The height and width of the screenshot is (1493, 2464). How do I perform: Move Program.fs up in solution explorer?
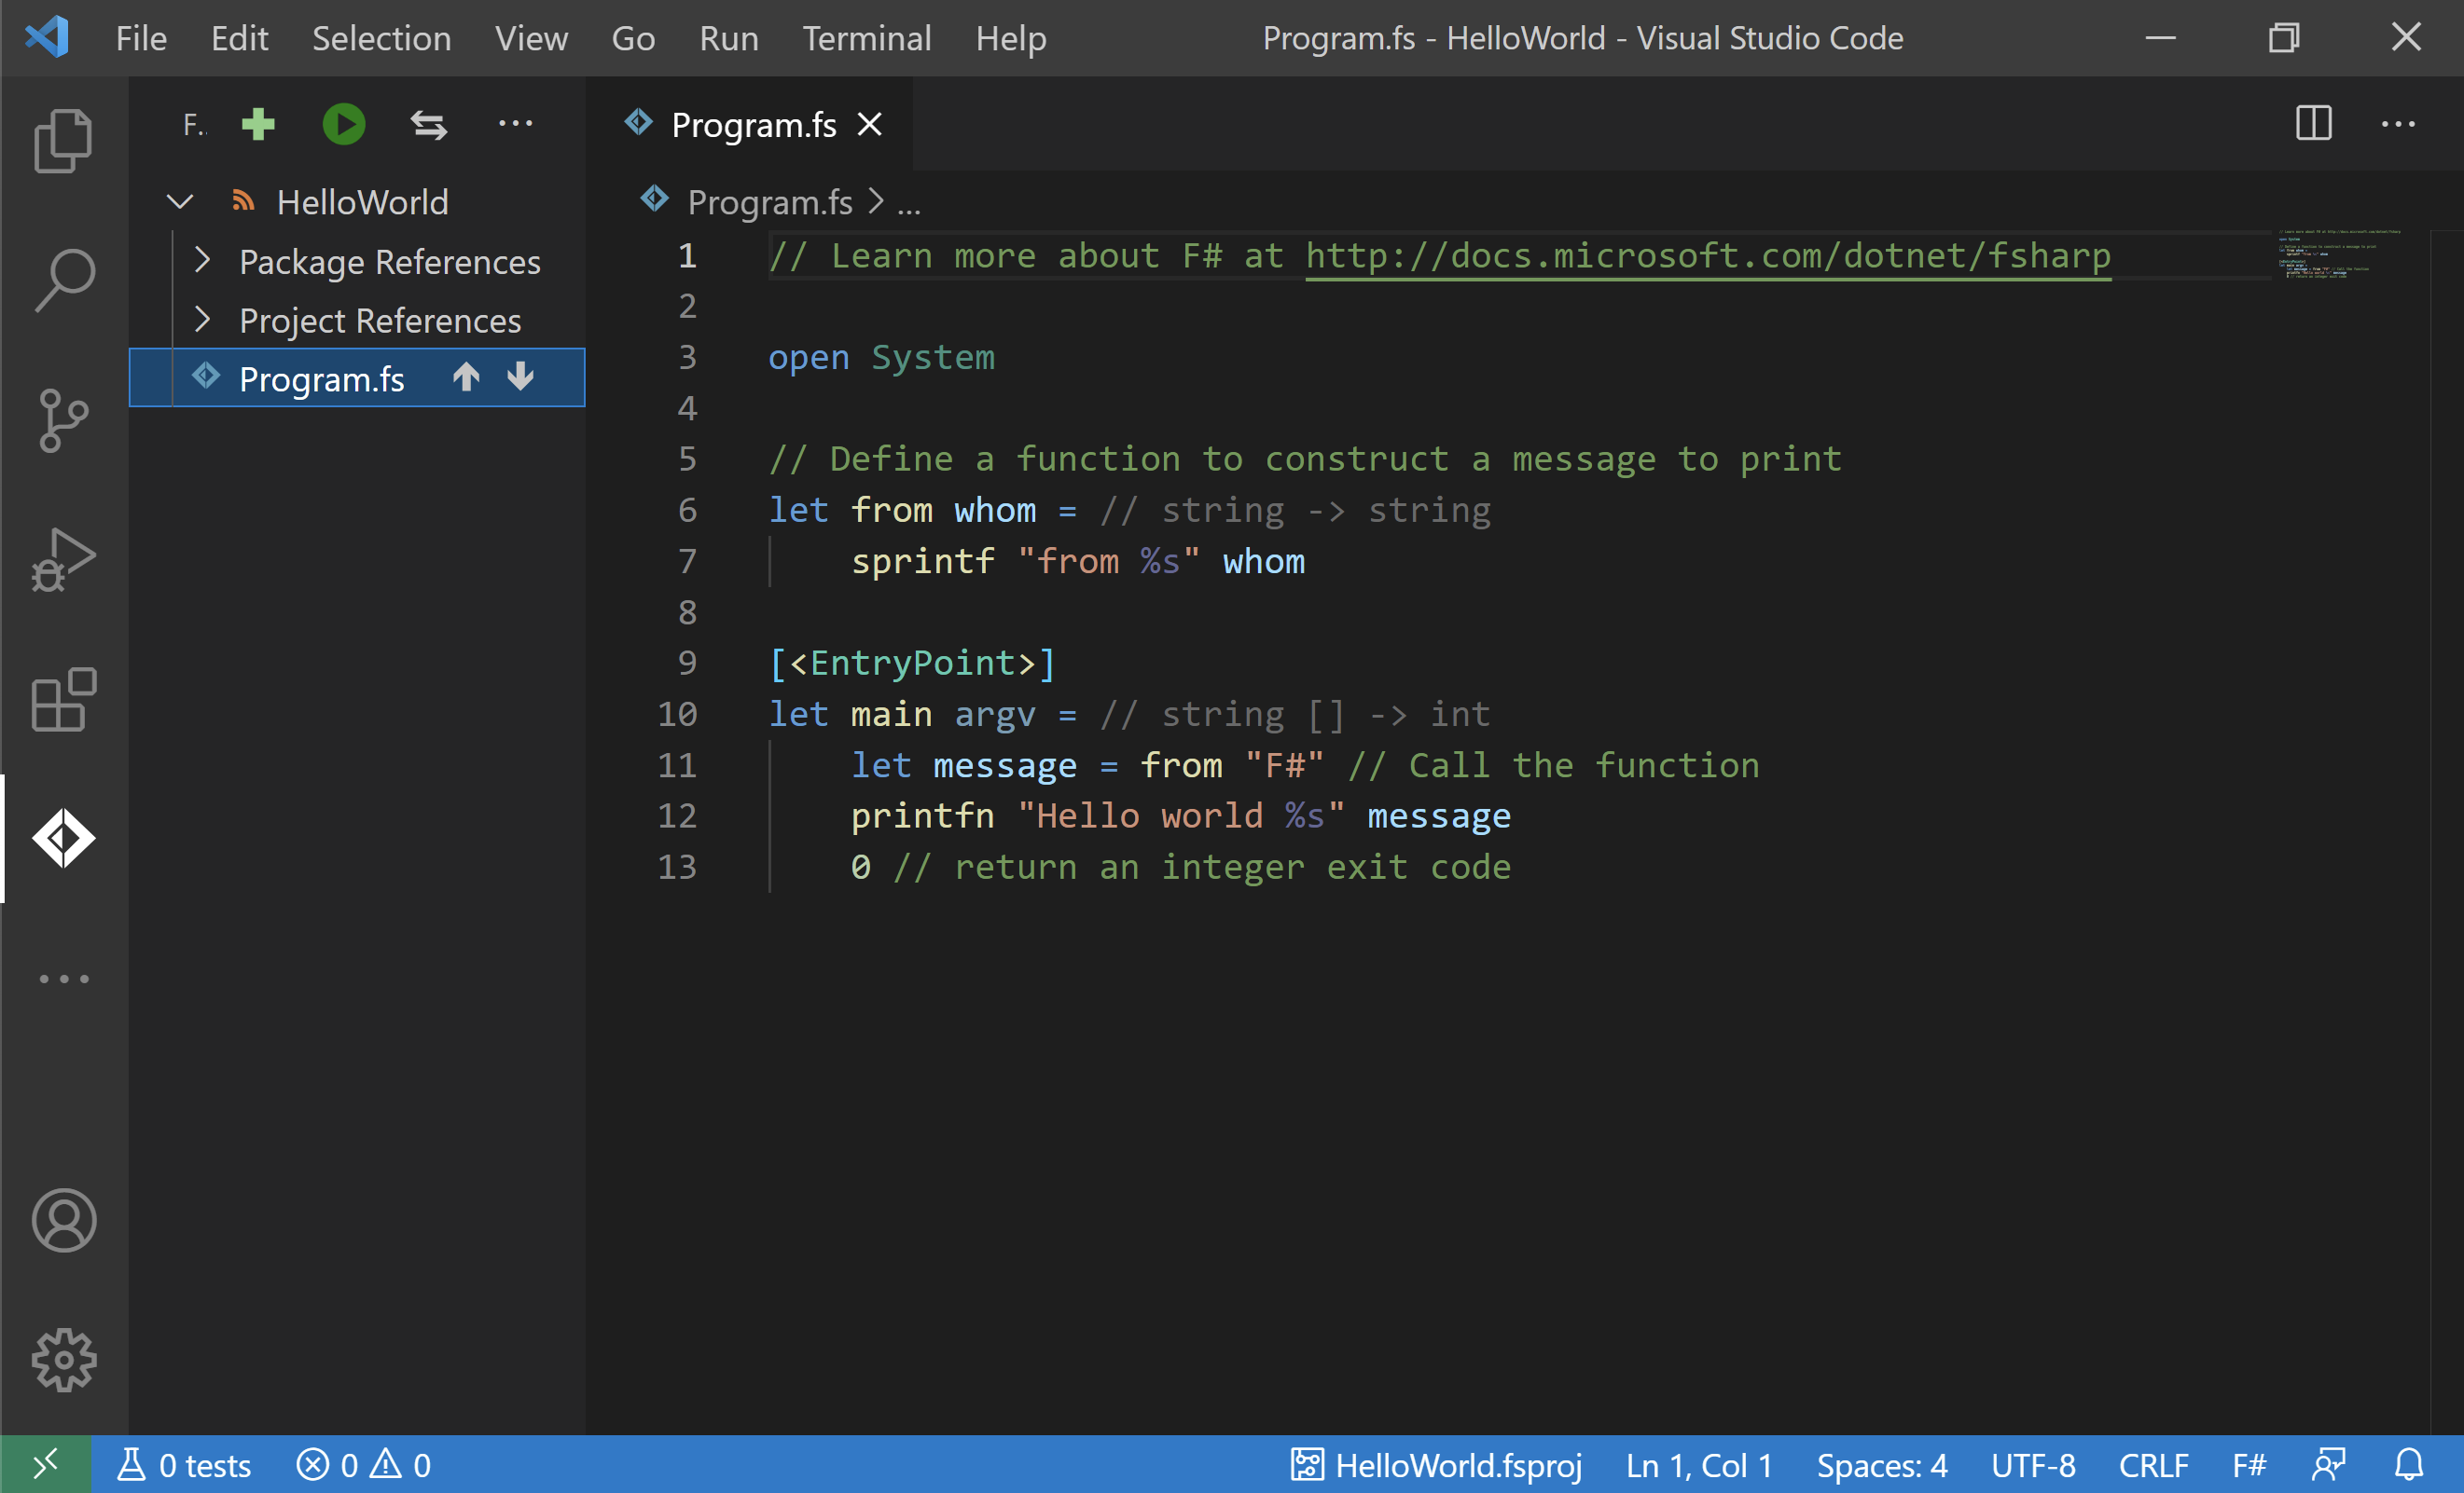click(x=466, y=377)
